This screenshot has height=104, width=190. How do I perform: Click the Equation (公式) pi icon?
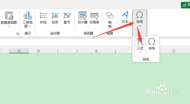pyautogui.click(x=140, y=41)
